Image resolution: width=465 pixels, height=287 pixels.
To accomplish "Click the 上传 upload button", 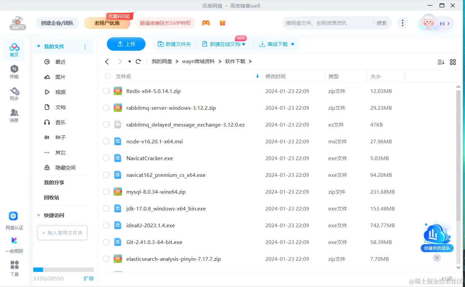I will point(126,44).
